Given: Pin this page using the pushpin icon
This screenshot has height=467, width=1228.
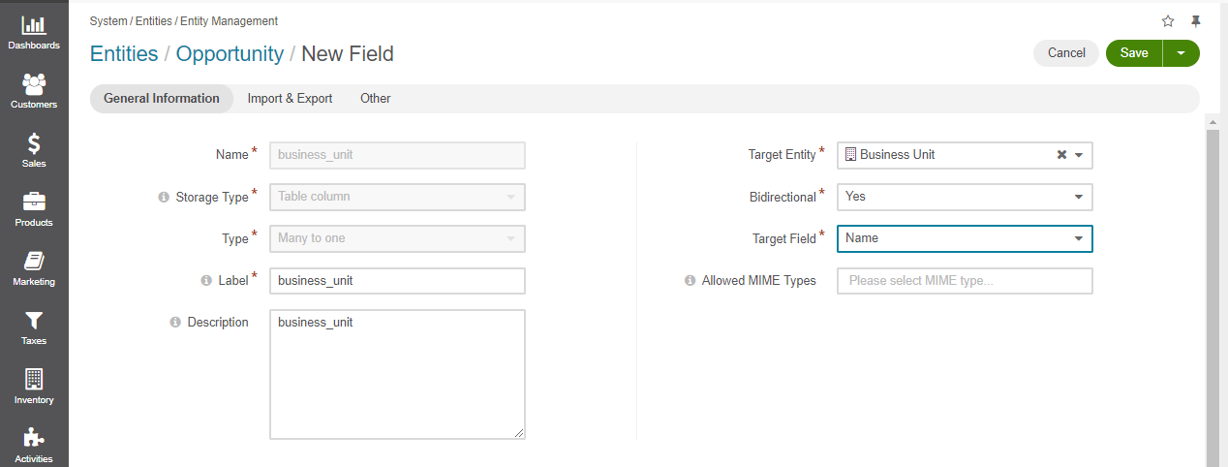Looking at the screenshot, I should pyautogui.click(x=1196, y=21).
